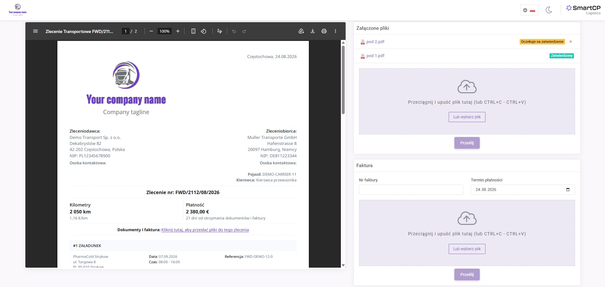Click the attachments drag and drop zone text

tap(467, 102)
